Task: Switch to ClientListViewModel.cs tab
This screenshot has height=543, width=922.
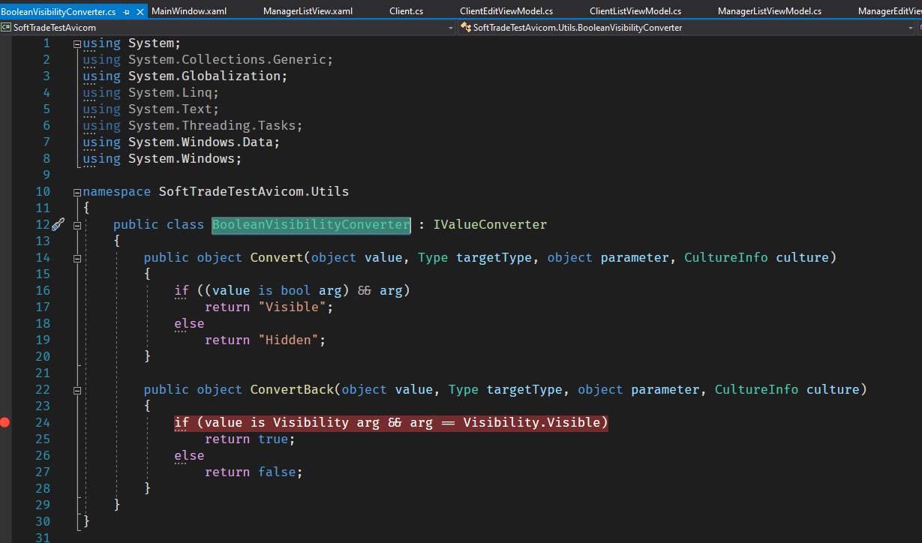Action: point(635,11)
